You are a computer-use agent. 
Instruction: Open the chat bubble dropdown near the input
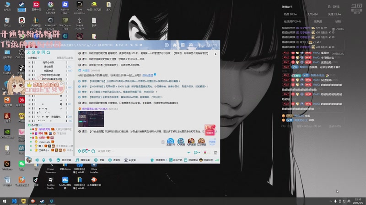[x=199, y=153]
